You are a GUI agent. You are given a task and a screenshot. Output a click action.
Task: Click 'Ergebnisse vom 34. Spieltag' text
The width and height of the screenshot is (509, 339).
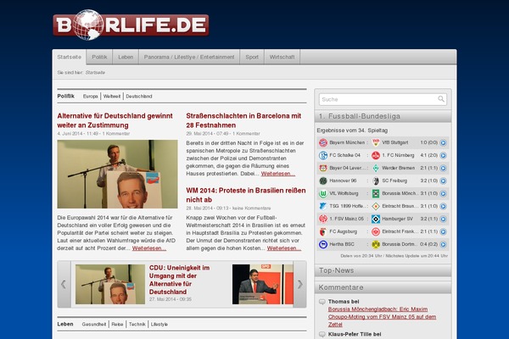[x=352, y=131]
